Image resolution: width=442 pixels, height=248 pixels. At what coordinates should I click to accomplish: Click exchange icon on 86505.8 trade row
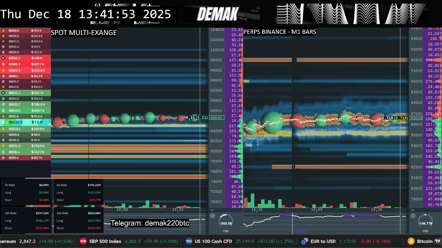(x=3, y=135)
